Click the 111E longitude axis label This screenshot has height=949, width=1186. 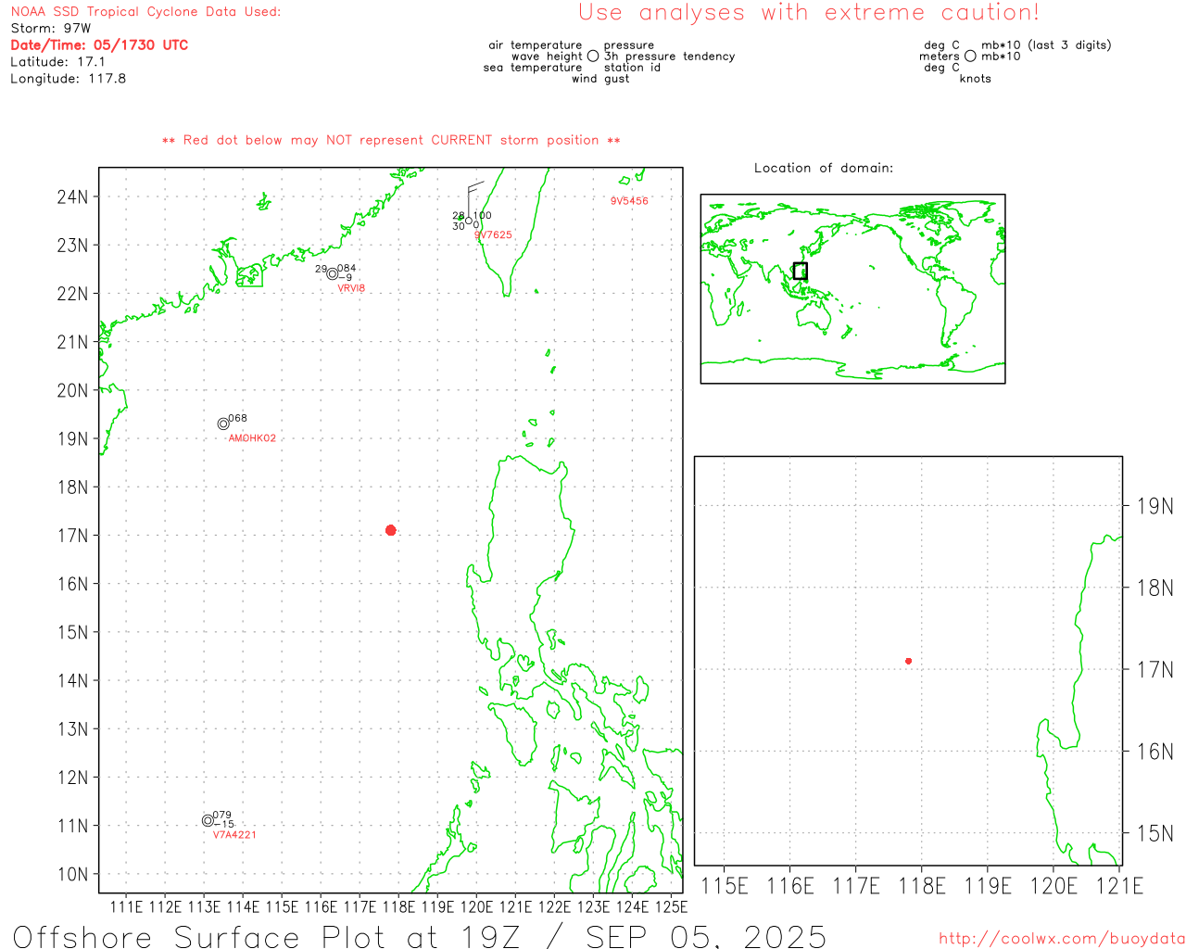pyautogui.click(x=127, y=906)
